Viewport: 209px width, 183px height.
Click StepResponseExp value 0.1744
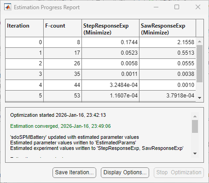pyautogui.click(x=110, y=42)
